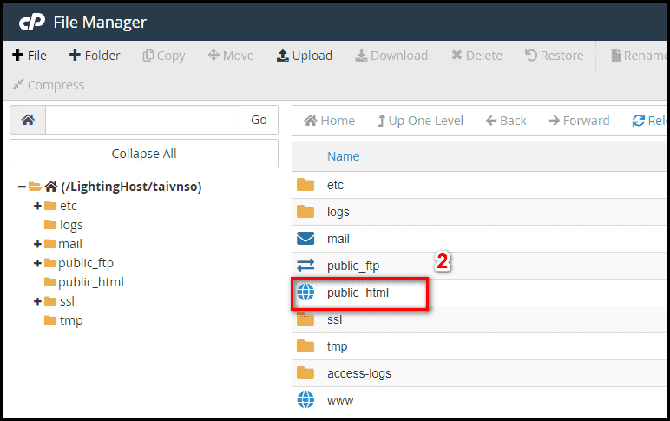The height and width of the screenshot is (421, 670).
Task: Open the public_html globe folder icon
Action: pos(305,293)
